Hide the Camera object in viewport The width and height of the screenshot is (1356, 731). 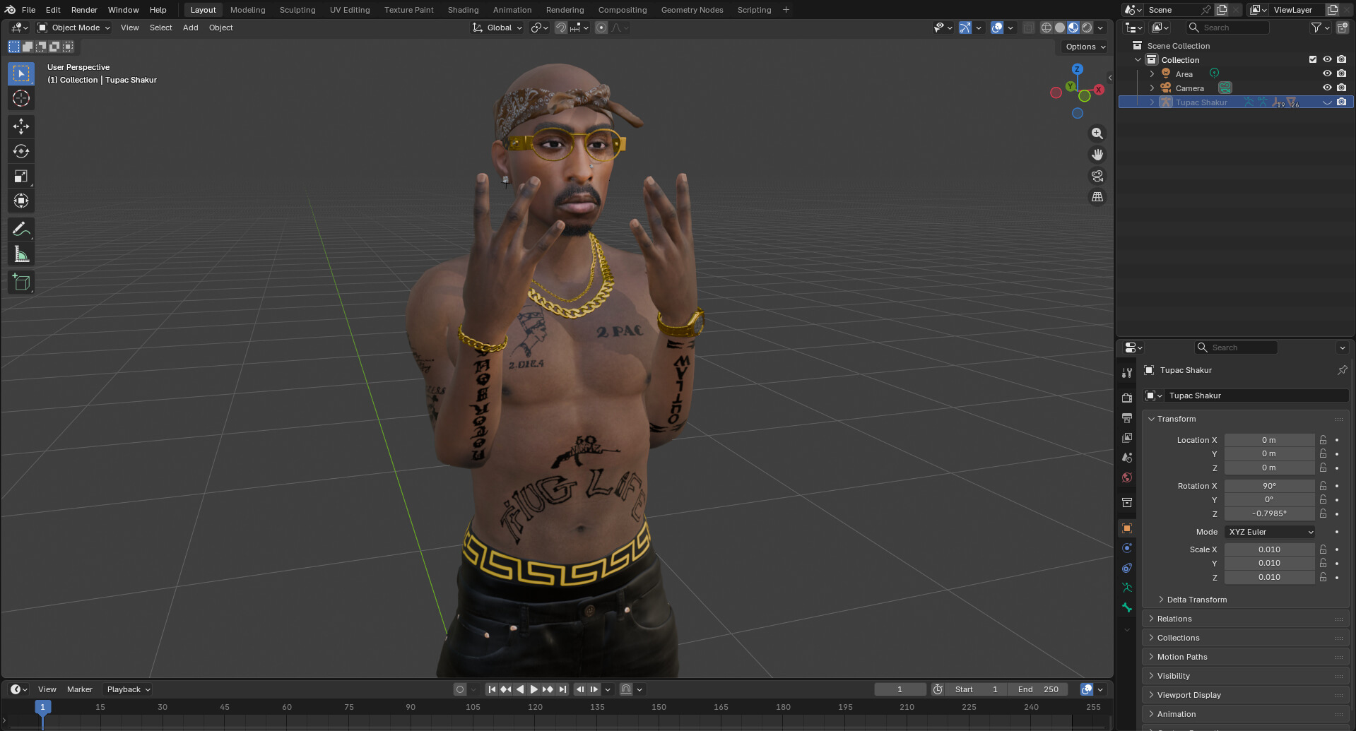coord(1327,88)
